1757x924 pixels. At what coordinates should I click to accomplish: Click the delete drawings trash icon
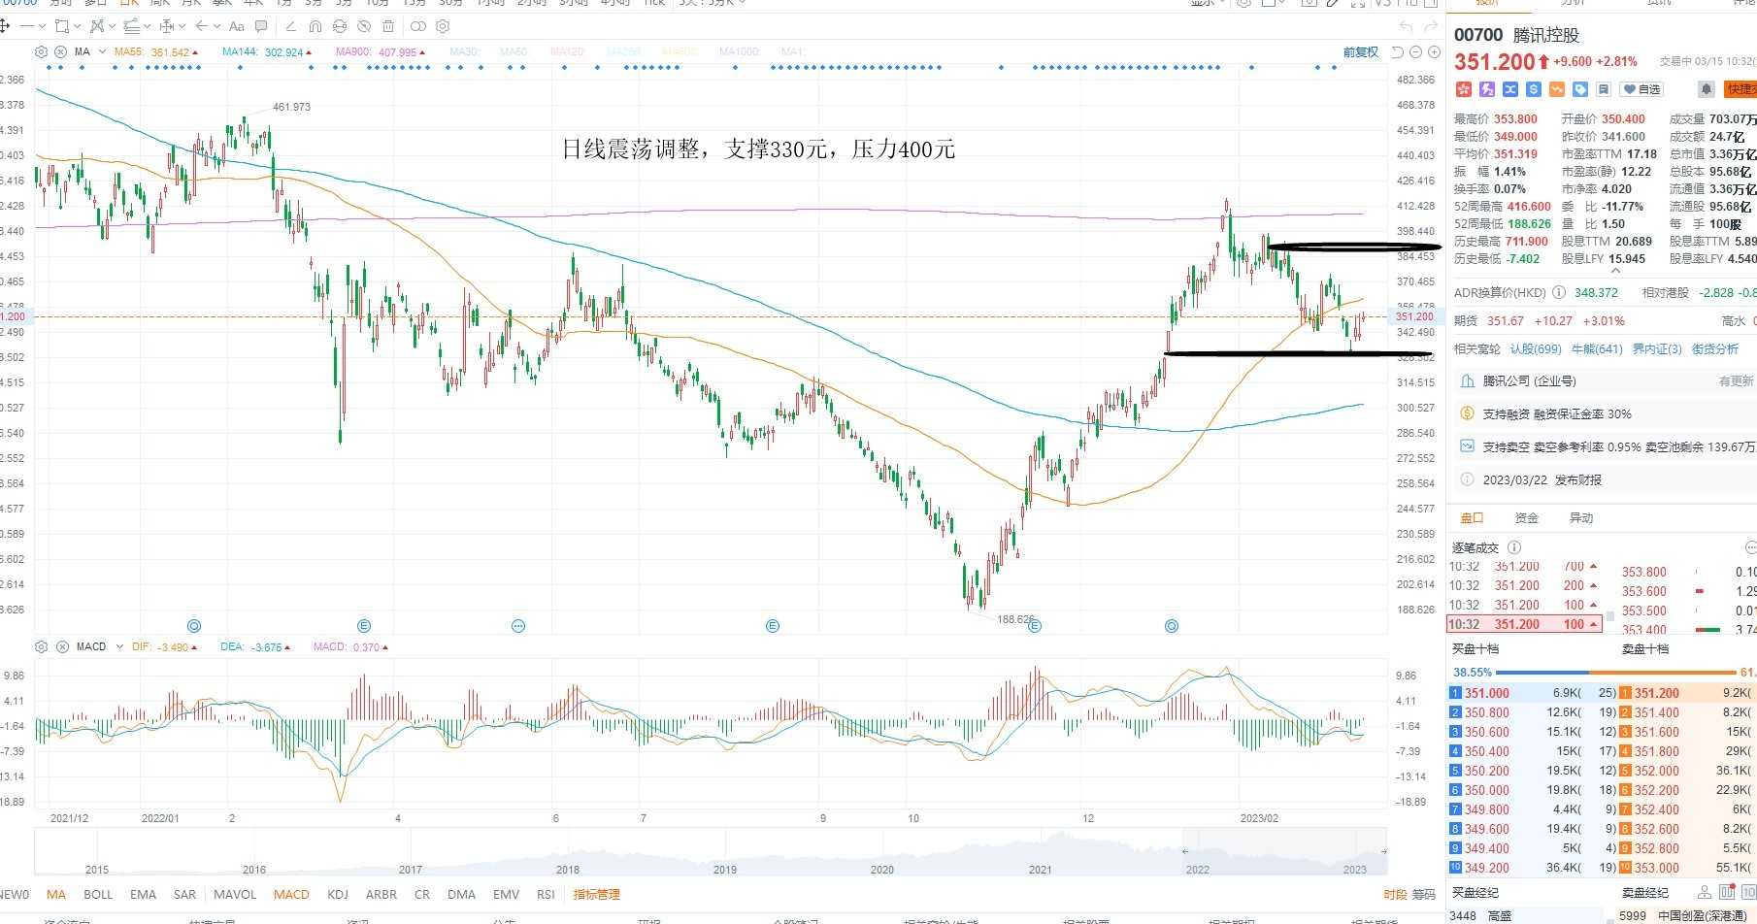pyautogui.click(x=388, y=26)
